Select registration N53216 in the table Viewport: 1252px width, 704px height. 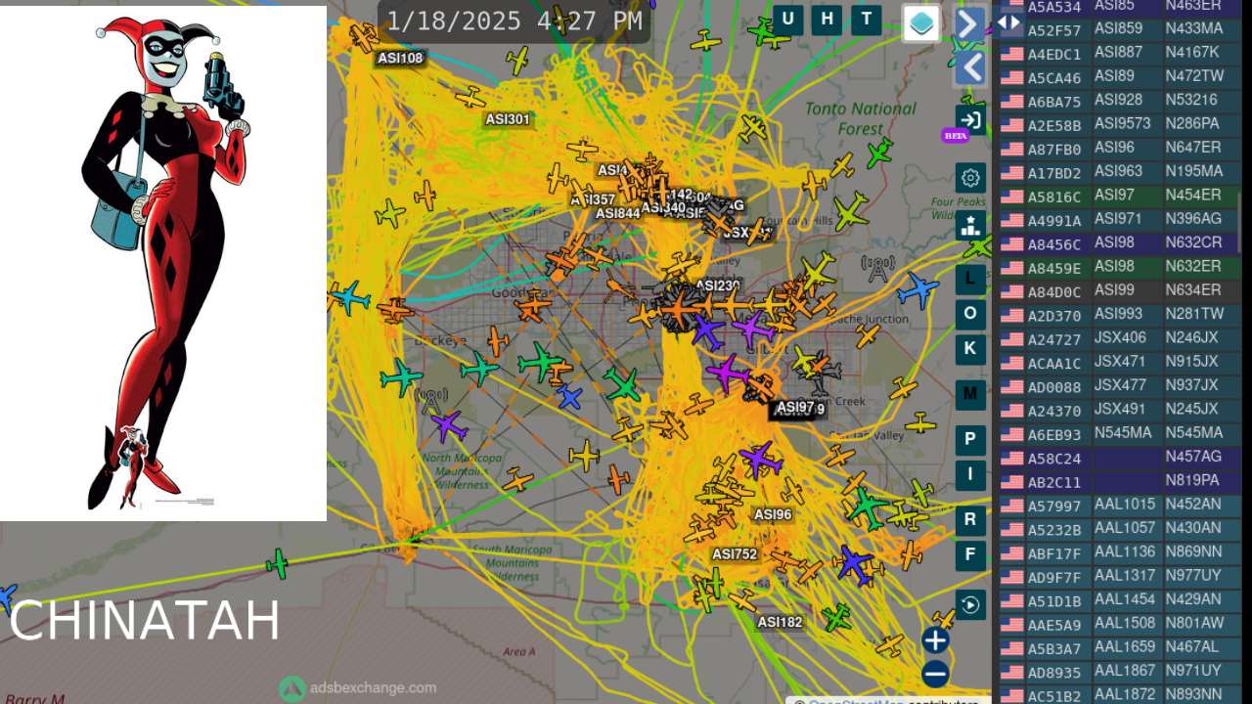1191,100
